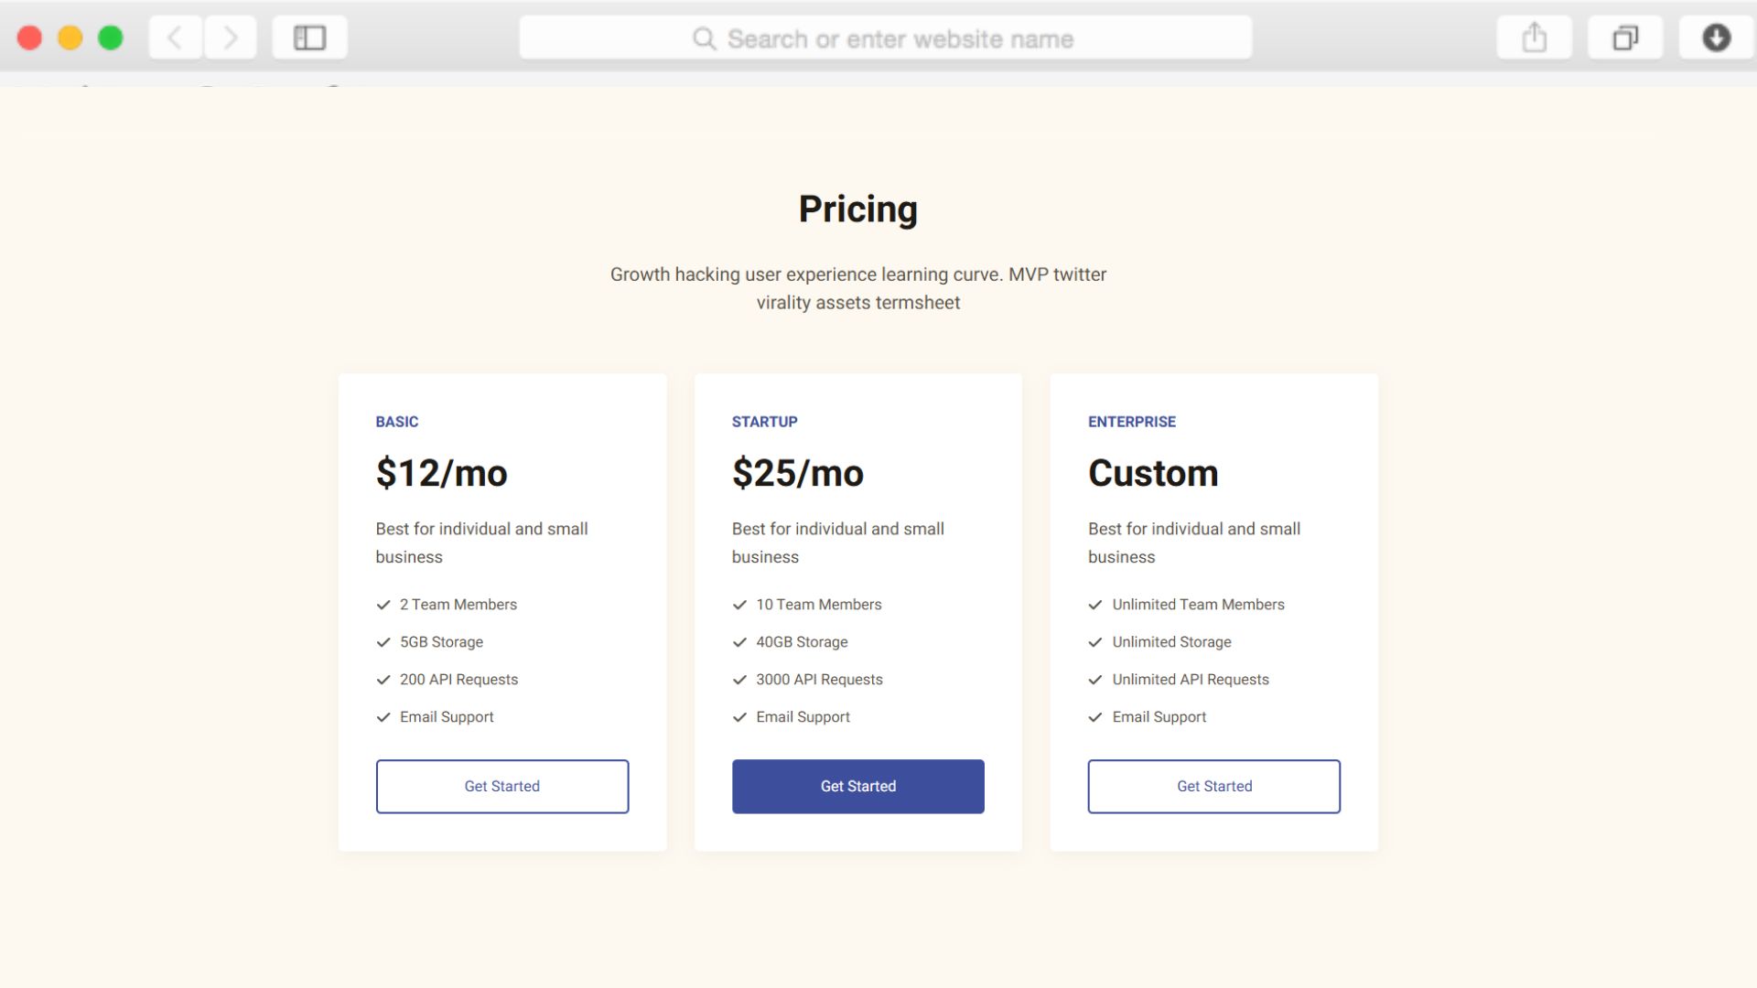
Task: Click Get Started on Enterprise plan
Action: coord(1213,786)
